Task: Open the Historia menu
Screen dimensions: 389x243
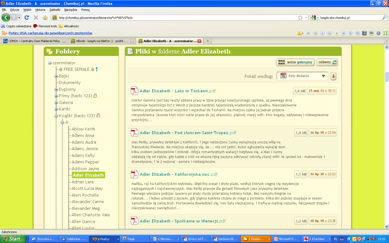Action: click(x=40, y=10)
